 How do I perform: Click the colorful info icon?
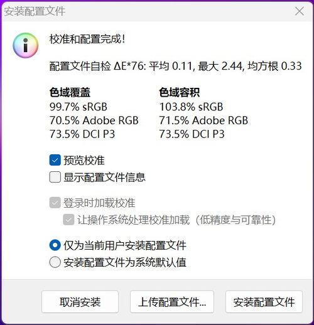click(x=26, y=45)
